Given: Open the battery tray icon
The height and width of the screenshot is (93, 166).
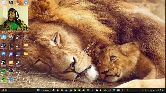Looking at the screenshot, I should click(x=154, y=90).
